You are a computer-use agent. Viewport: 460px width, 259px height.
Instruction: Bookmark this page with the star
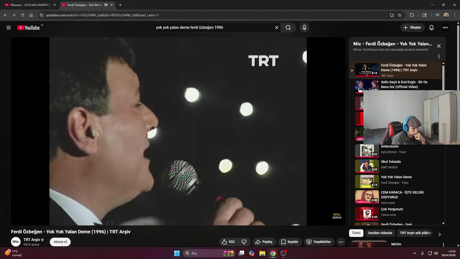click(x=400, y=15)
